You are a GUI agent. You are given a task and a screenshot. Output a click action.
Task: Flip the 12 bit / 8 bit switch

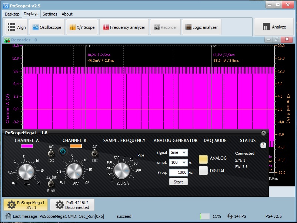51,183
